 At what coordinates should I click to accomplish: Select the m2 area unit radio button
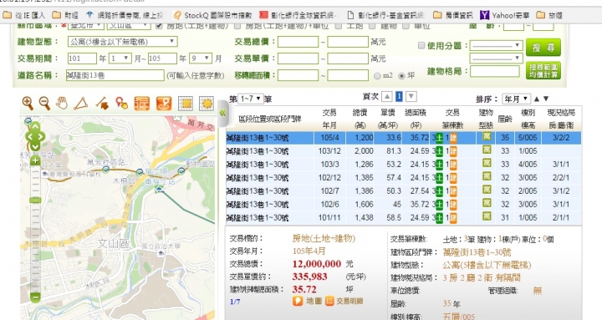point(377,76)
